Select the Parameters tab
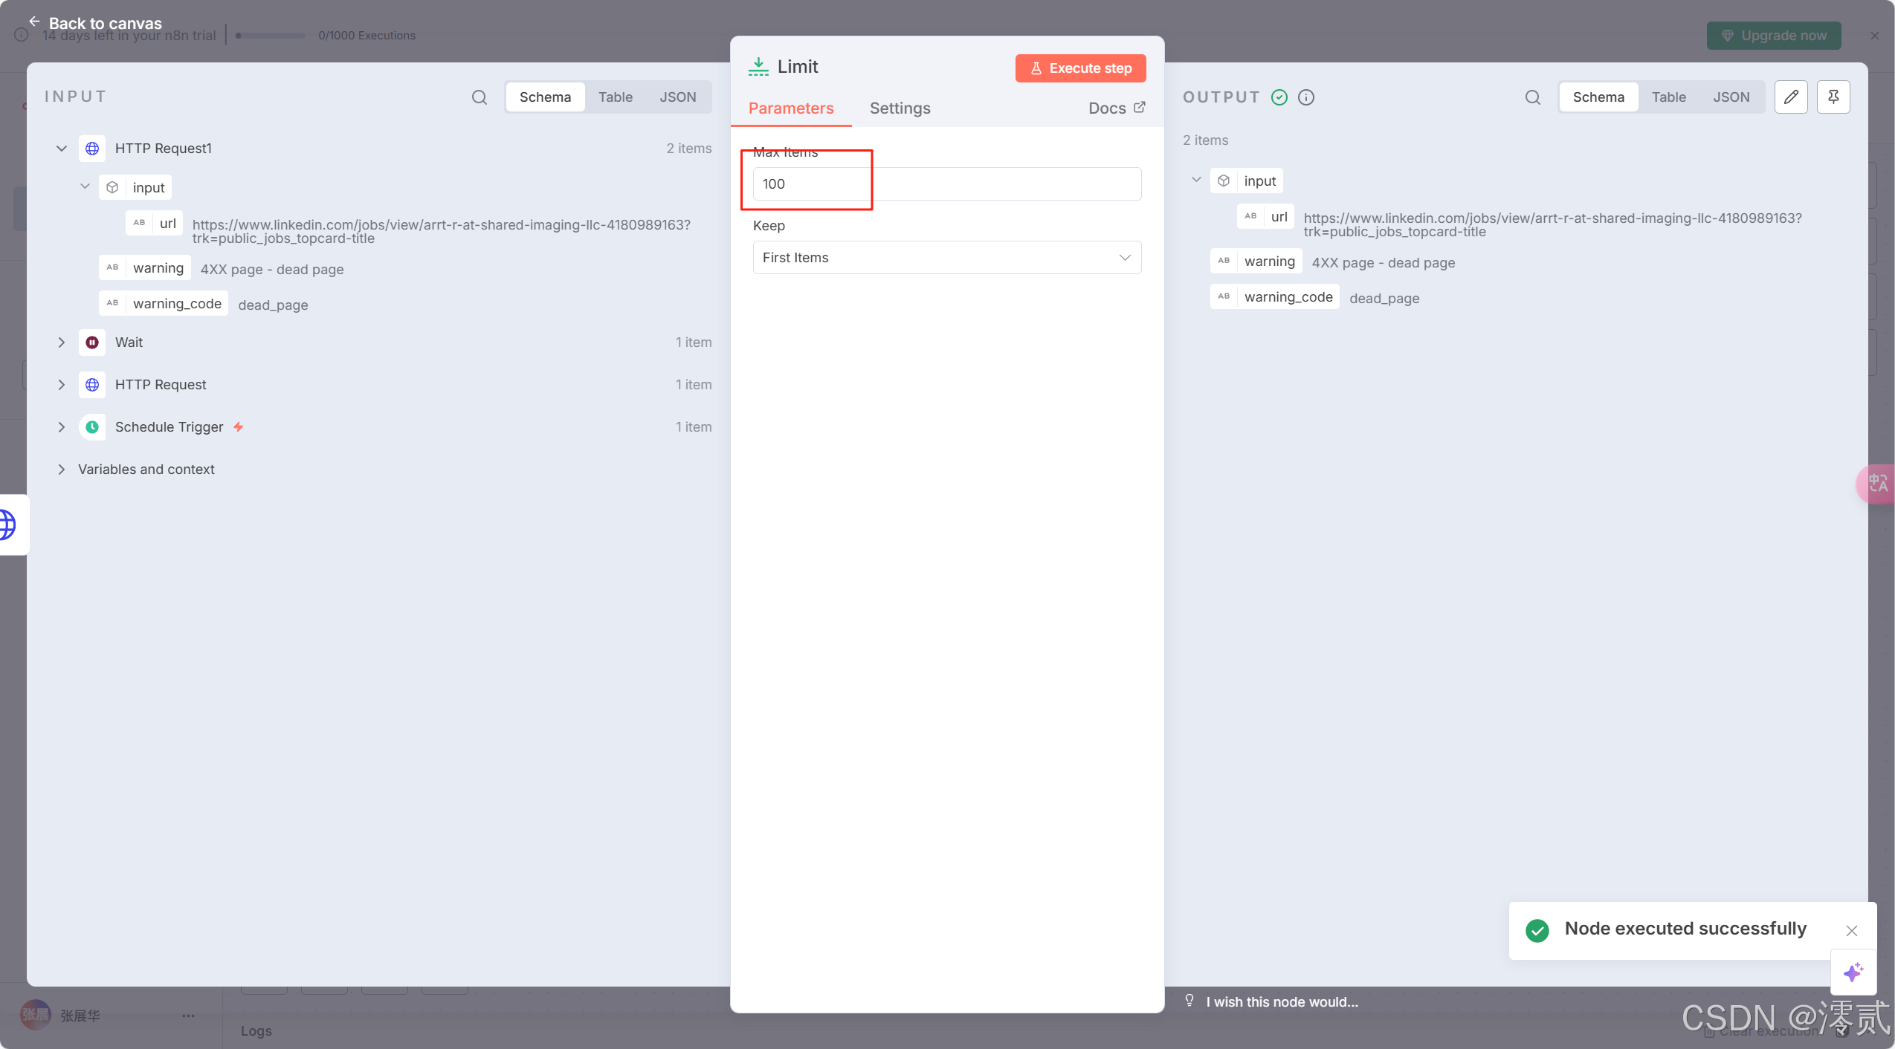 coord(790,108)
